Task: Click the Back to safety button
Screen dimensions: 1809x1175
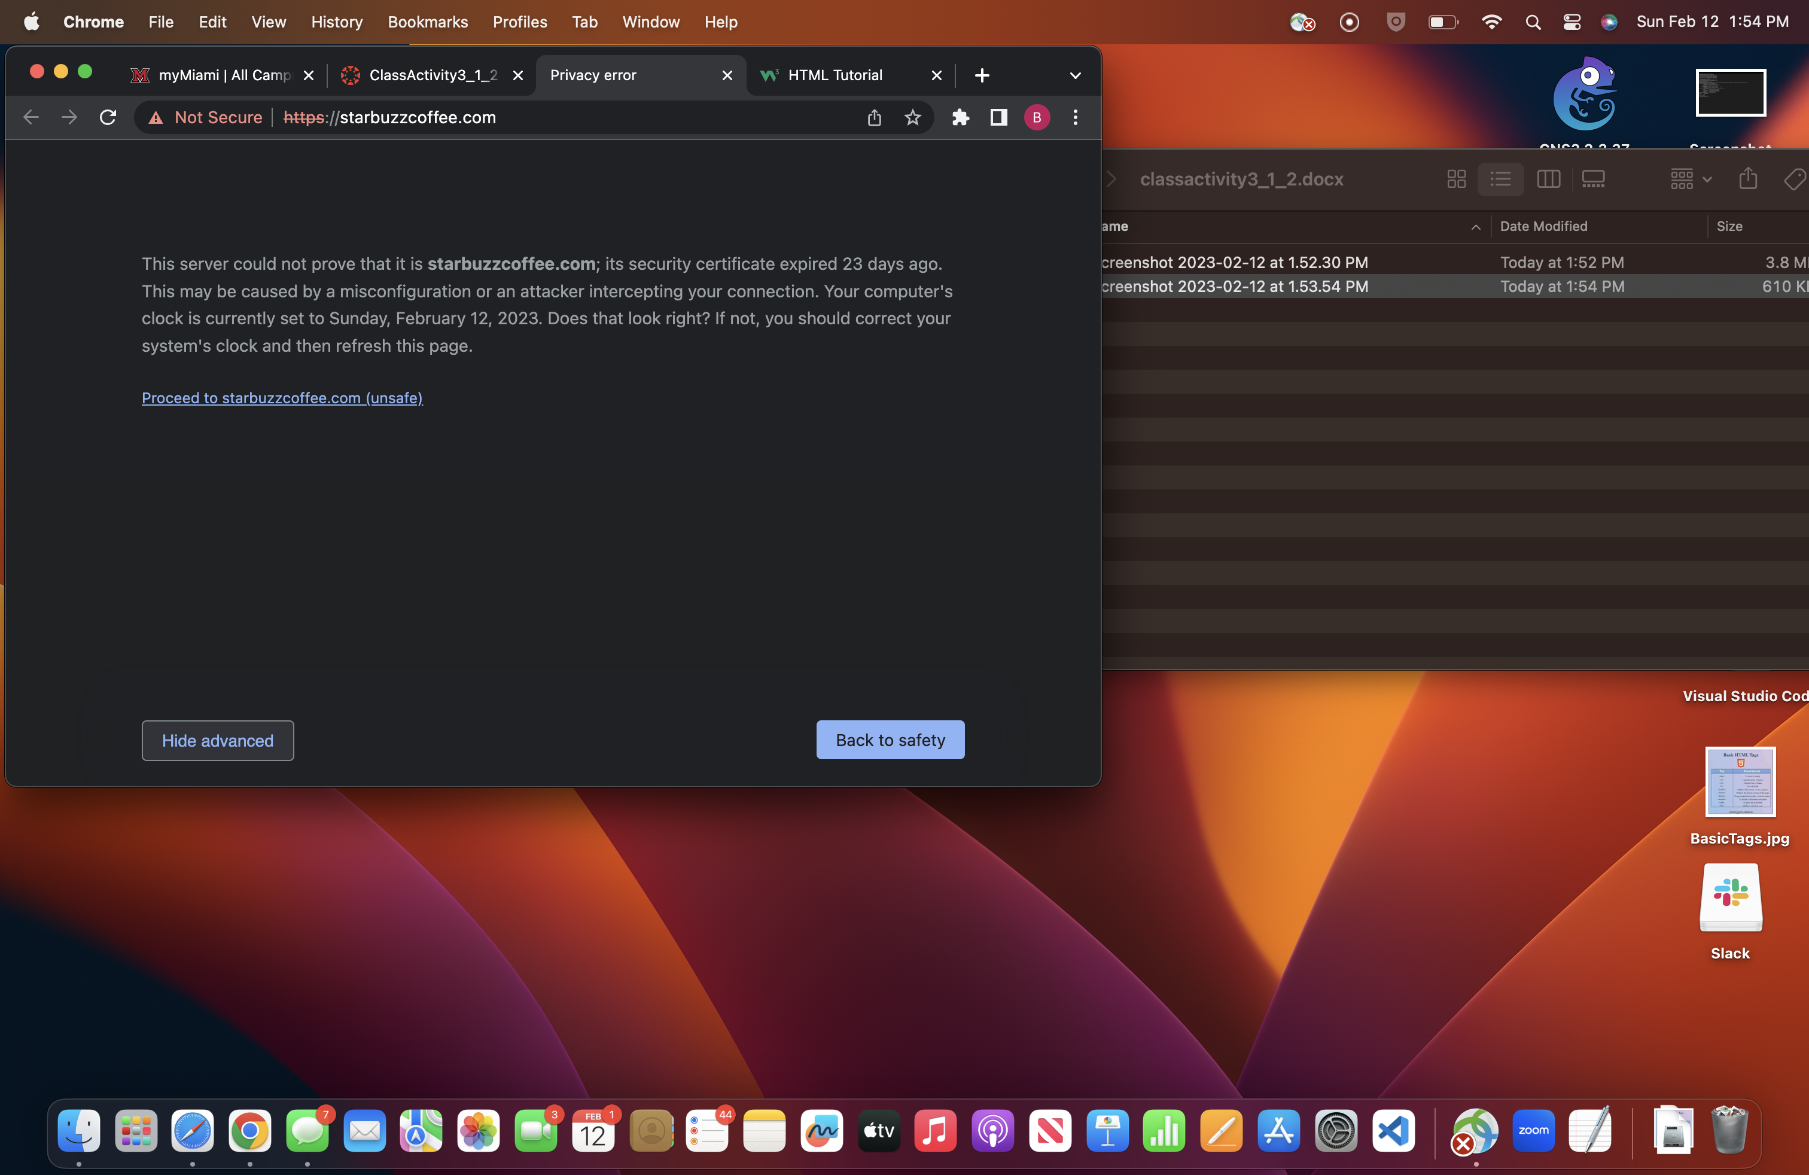Action: (890, 739)
